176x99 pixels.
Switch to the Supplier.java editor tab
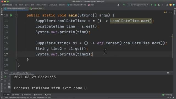tap(37, 9)
